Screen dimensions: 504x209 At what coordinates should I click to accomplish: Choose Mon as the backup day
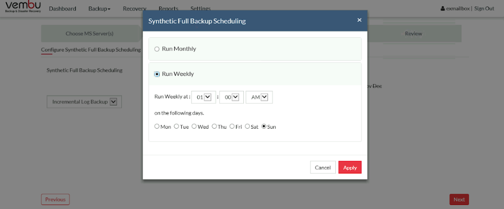coord(157,126)
